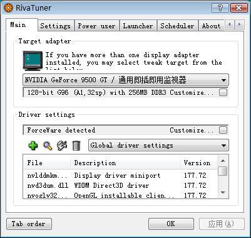This screenshot has width=251, height=238.
Task: Click the 应用(A) apply button
Action: coord(222,224)
